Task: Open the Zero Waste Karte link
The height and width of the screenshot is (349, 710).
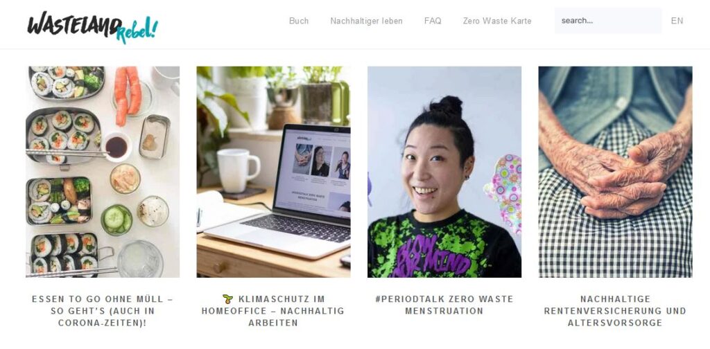Action: tap(497, 21)
